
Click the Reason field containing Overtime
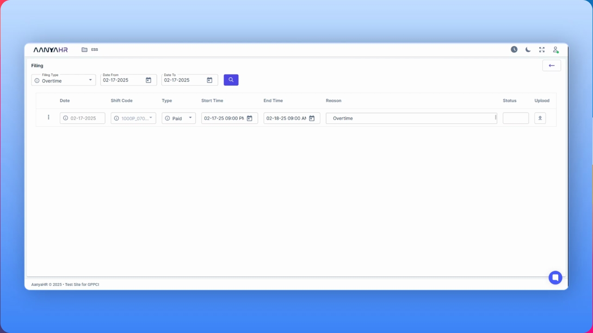(411, 118)
